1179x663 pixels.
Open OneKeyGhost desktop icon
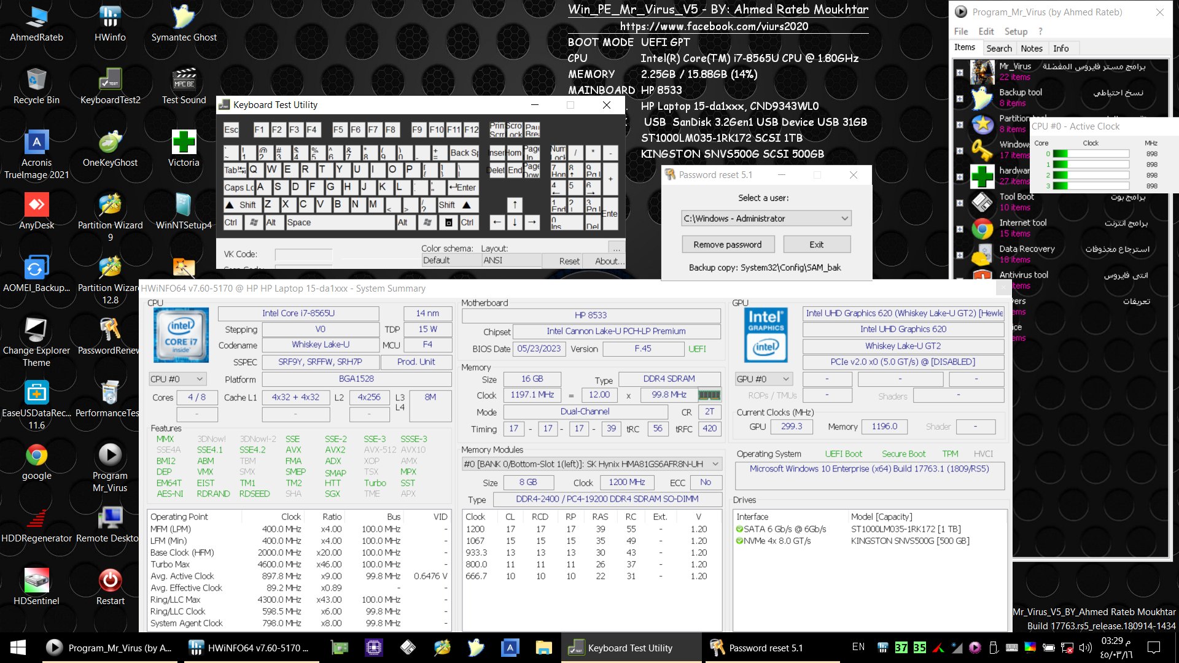pyautogui.click(x=110, y=149)
